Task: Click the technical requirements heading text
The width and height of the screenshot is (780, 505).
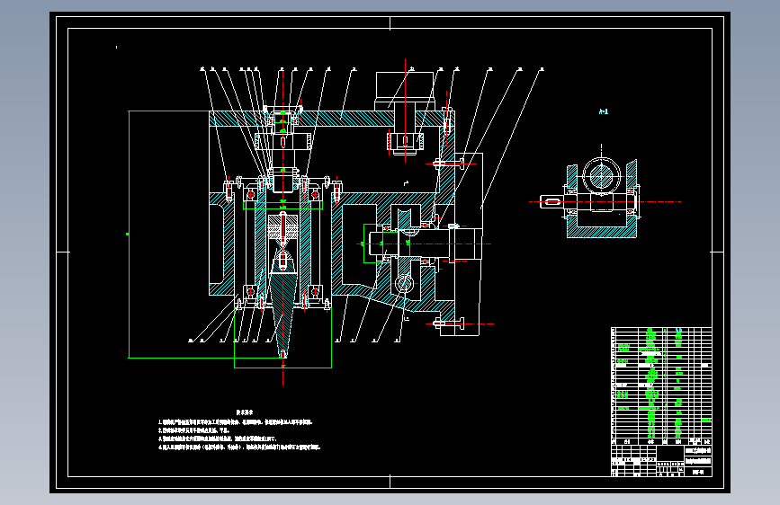Action: tap(245, 412)
